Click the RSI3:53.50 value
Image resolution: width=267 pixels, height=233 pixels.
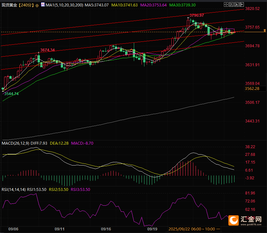pos(80,190)
